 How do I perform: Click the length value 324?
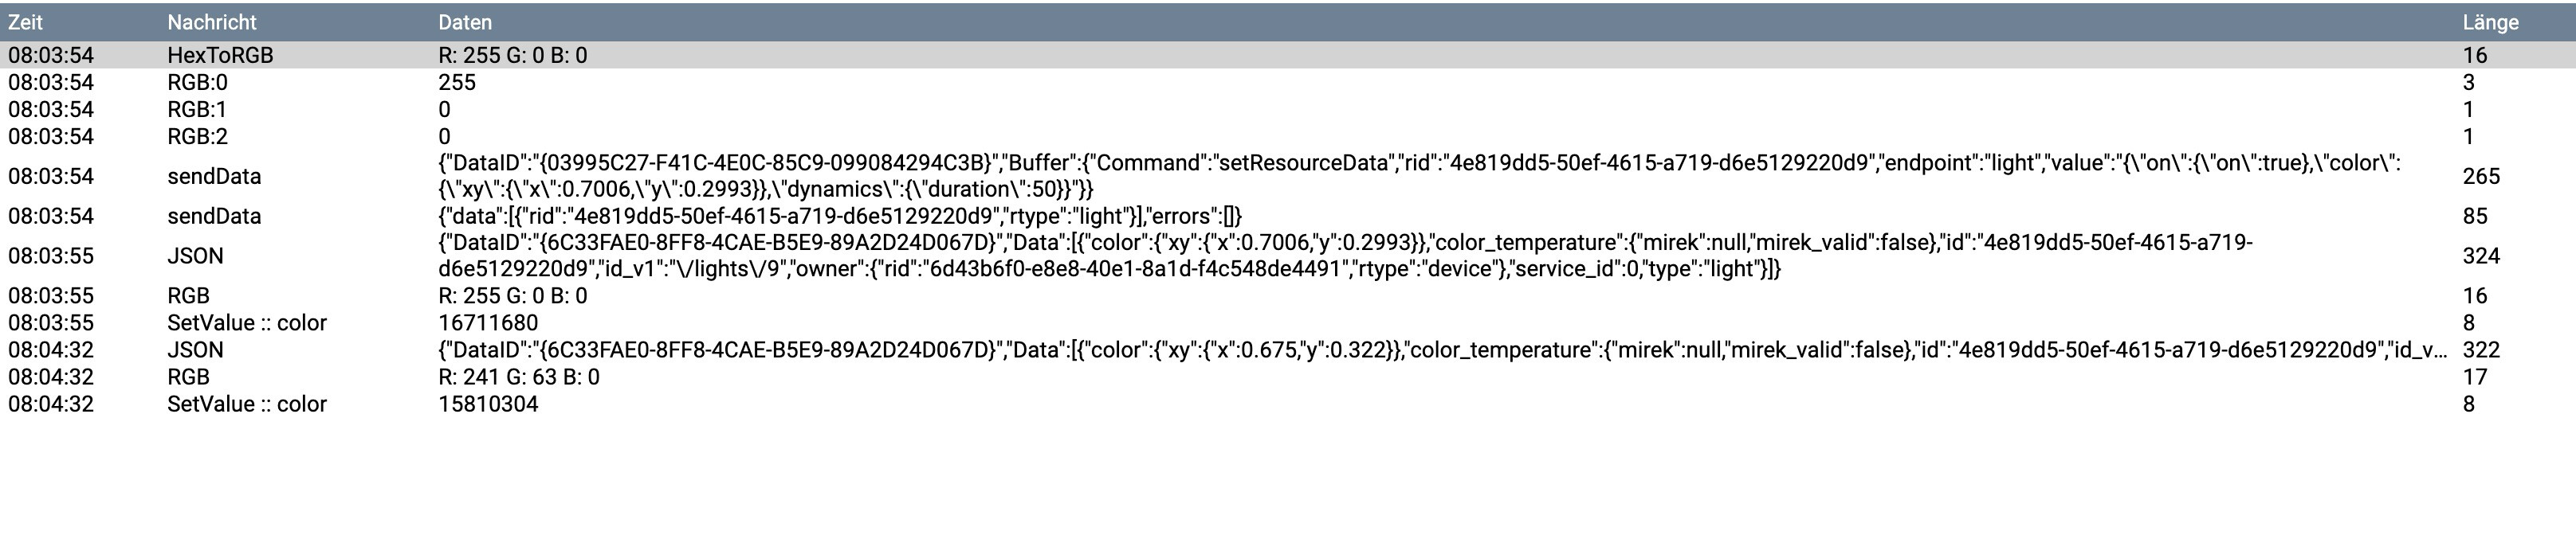click(2481, 256)
